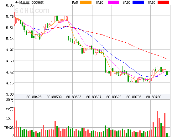Click the tallest red volume bar at chart start
The image size is (188, 137).
15,122
